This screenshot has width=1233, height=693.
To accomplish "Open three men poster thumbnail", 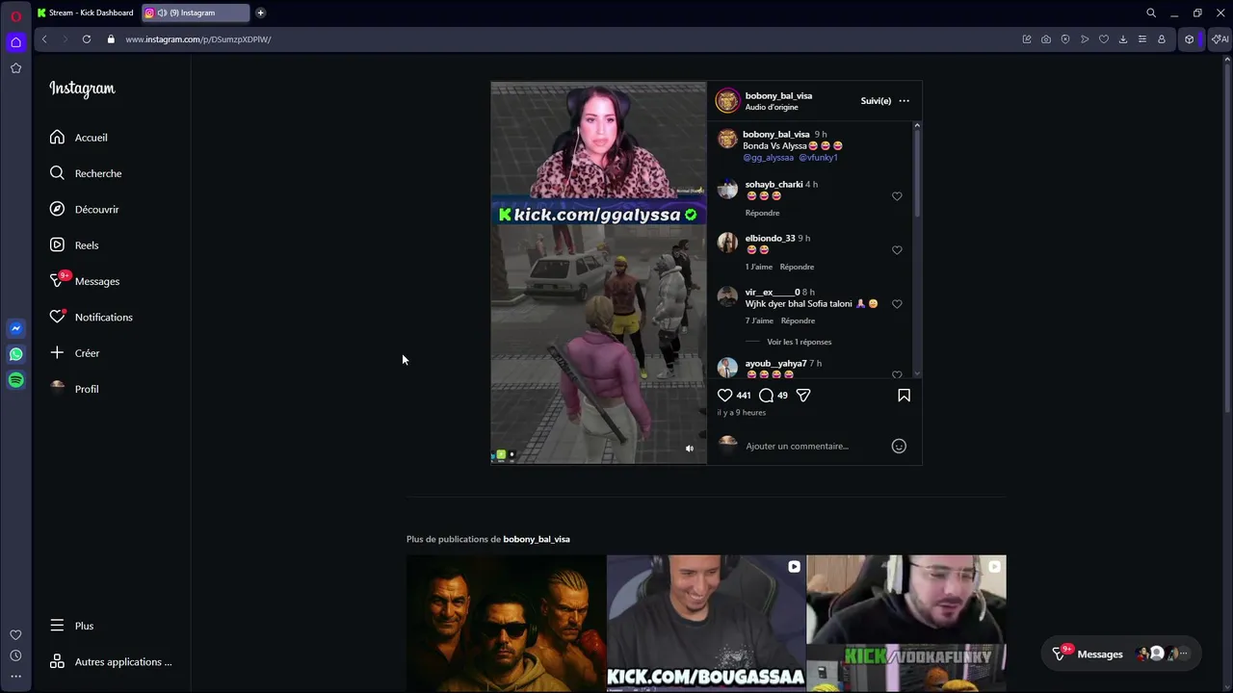I will (506, 624).
